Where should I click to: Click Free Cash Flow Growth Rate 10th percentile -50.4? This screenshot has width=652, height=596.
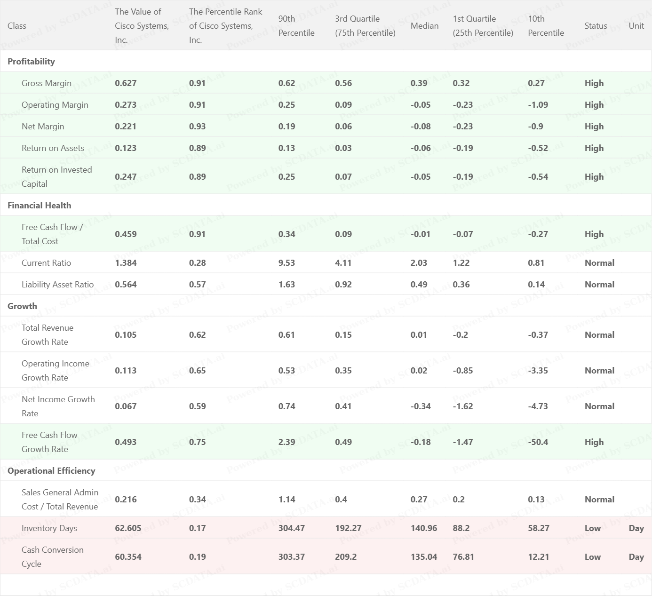[x=538, y=442]
